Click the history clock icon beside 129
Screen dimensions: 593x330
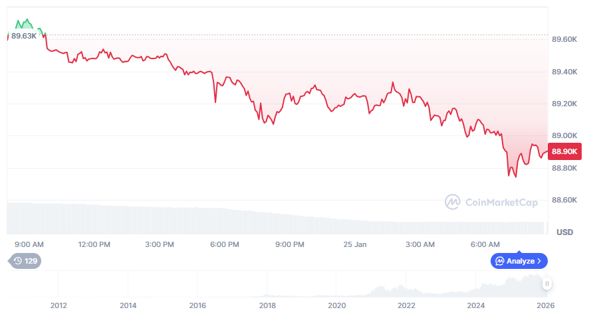click(18, 261)
